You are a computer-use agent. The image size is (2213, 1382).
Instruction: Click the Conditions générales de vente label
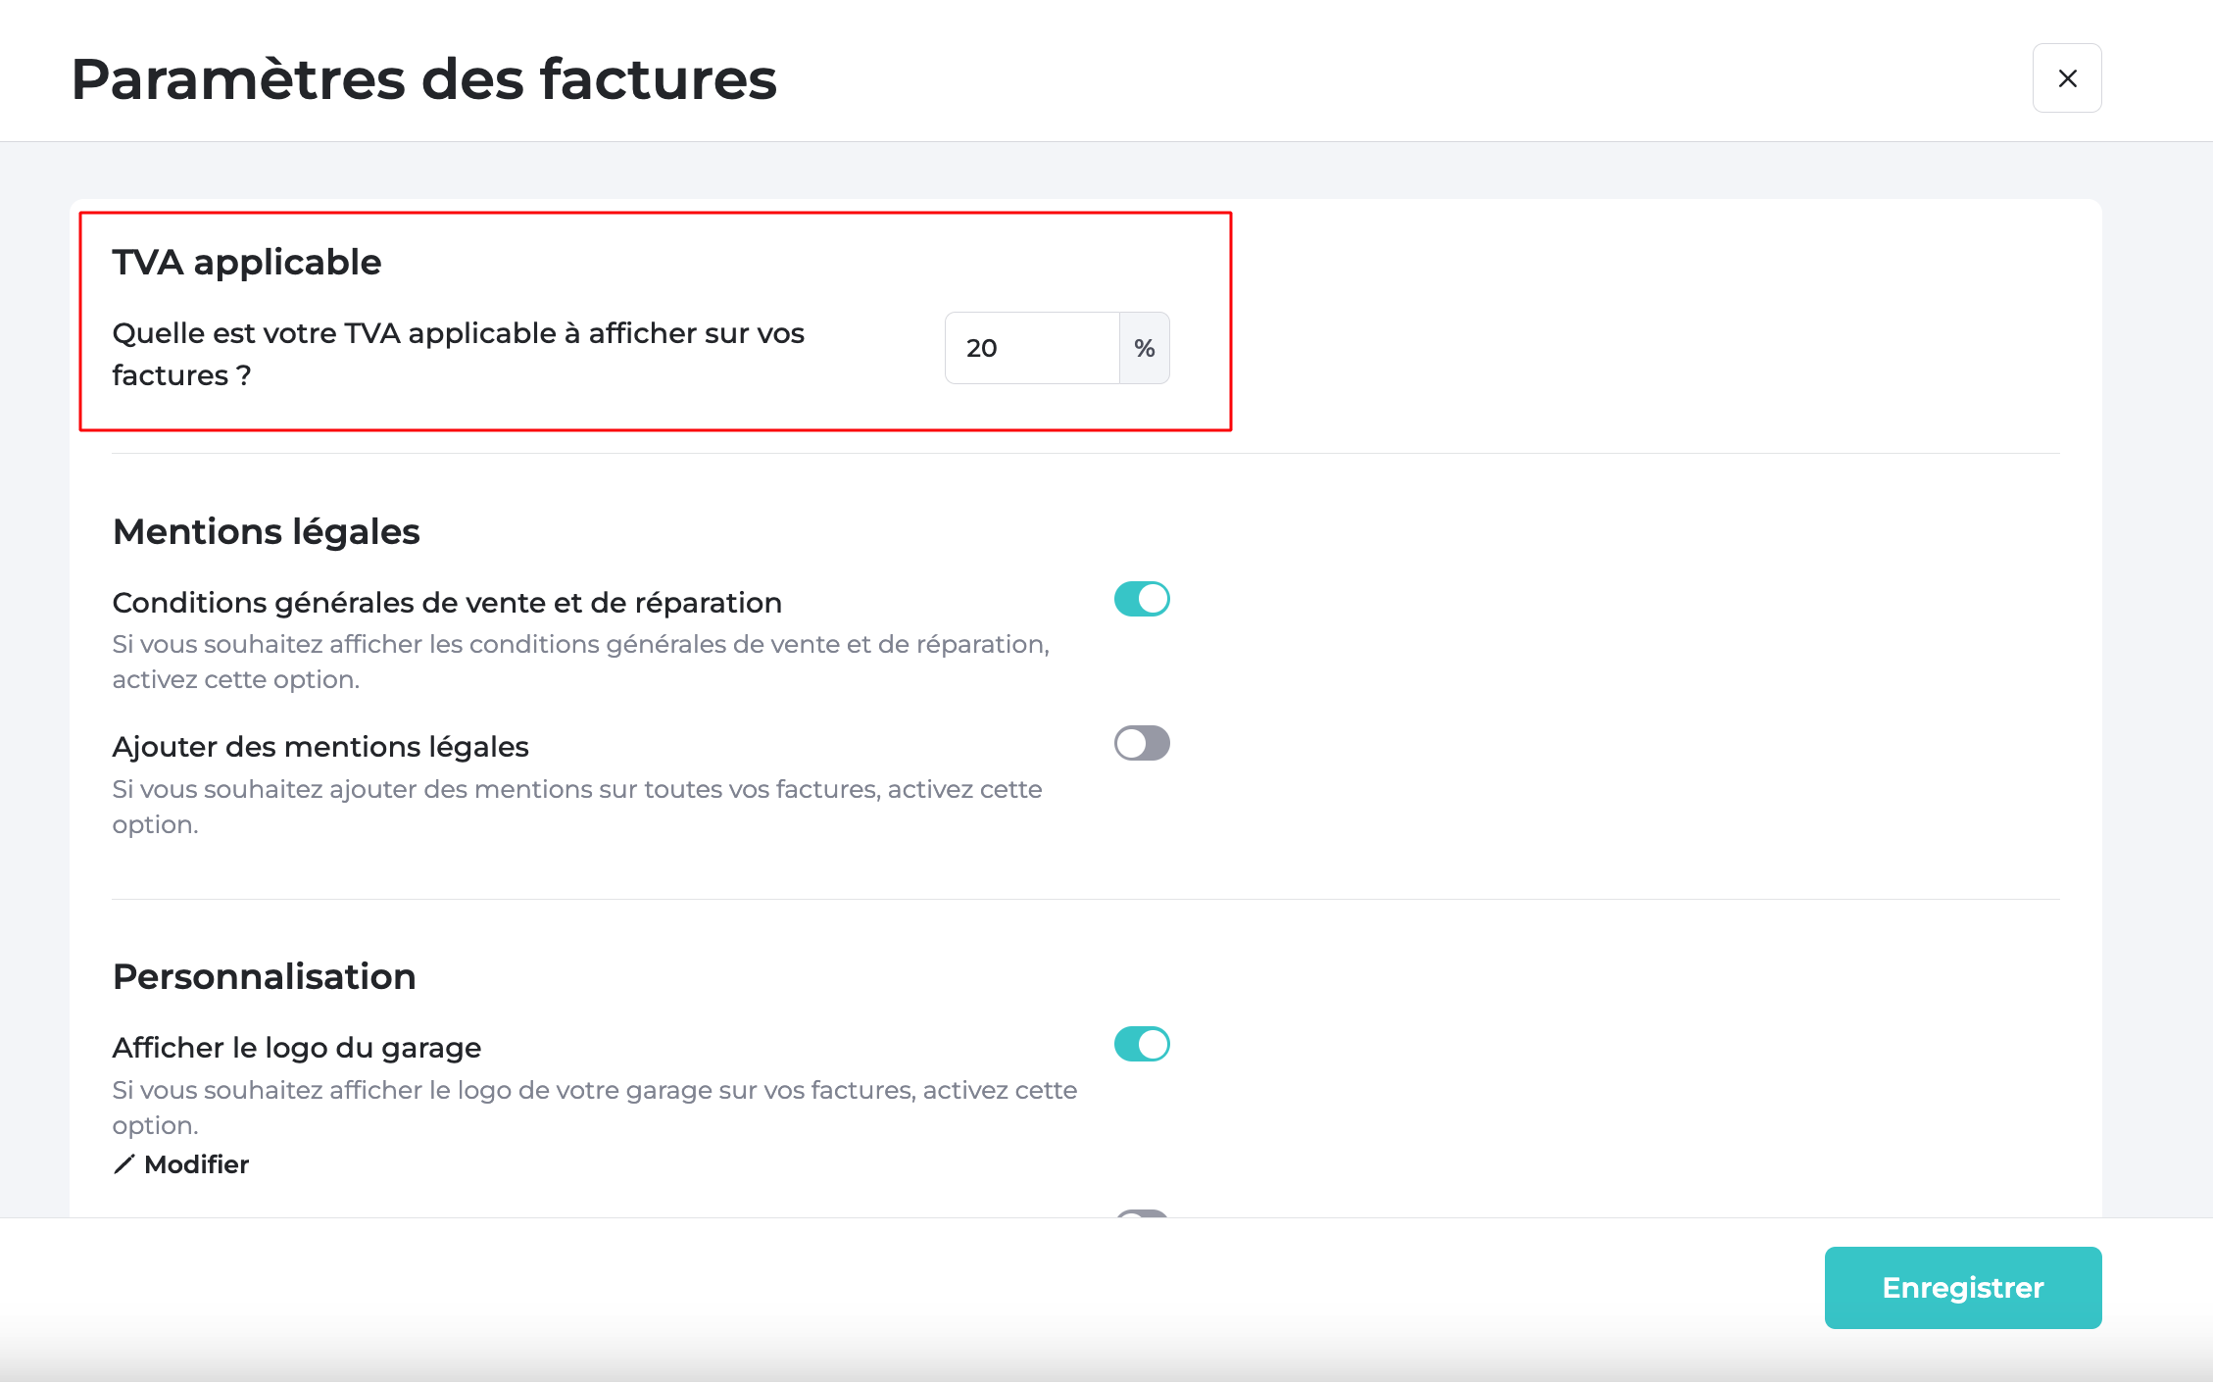click(447, 603)
